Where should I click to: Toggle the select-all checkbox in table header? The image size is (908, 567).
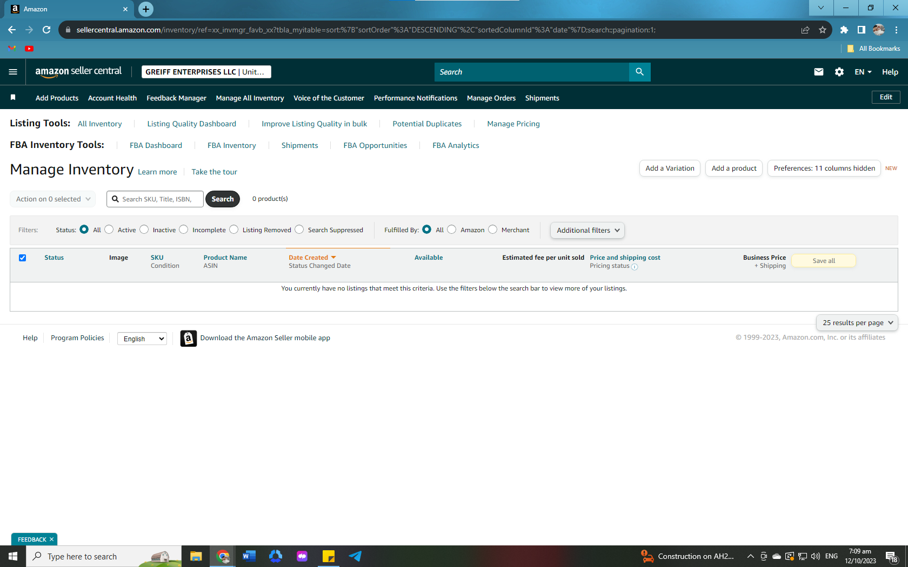[x=23, y=258]
